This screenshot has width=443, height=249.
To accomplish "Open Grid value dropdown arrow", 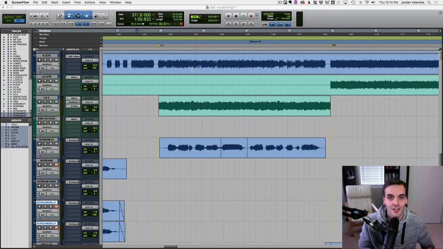I will point(218,17).
